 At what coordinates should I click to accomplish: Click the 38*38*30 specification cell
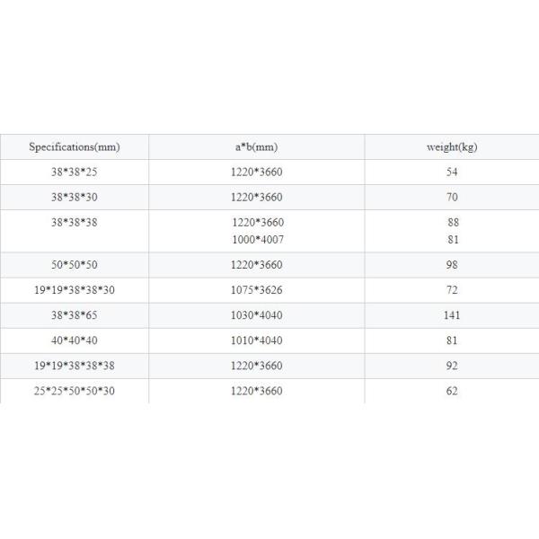click(x=75, y=197)
